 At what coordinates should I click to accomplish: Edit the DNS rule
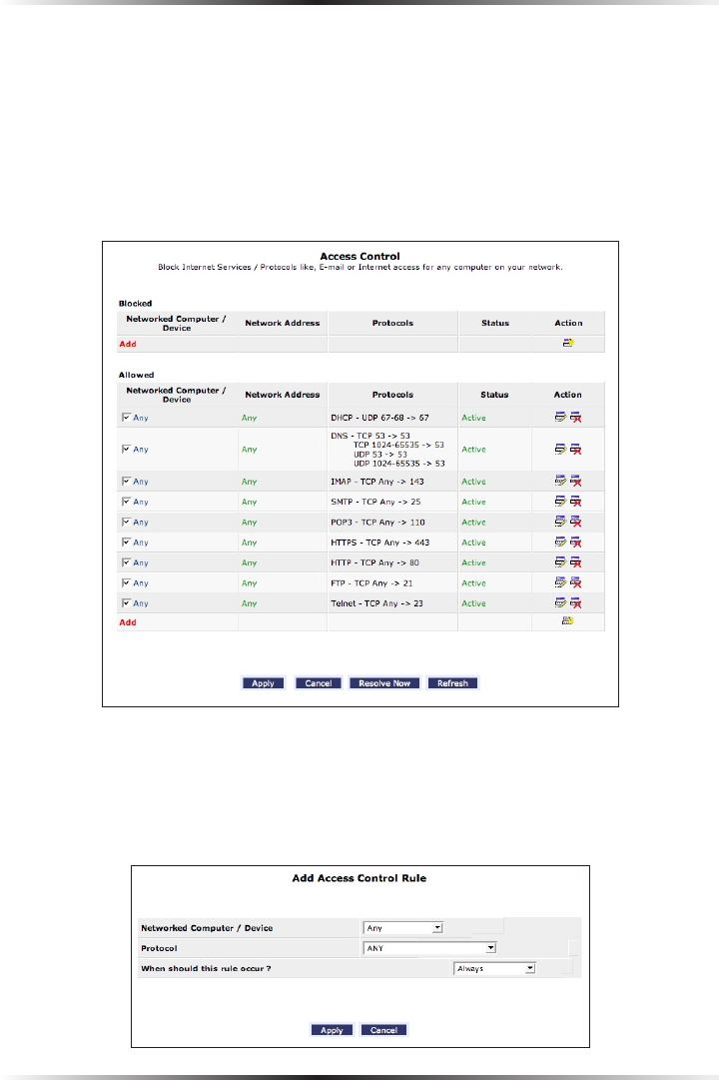click(560, 449)
